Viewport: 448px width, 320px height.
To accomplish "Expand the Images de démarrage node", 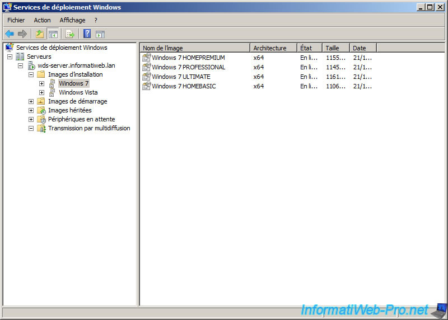I will [31, 102].
